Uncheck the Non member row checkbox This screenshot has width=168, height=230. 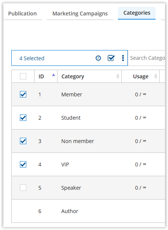[x=23, y=141]
